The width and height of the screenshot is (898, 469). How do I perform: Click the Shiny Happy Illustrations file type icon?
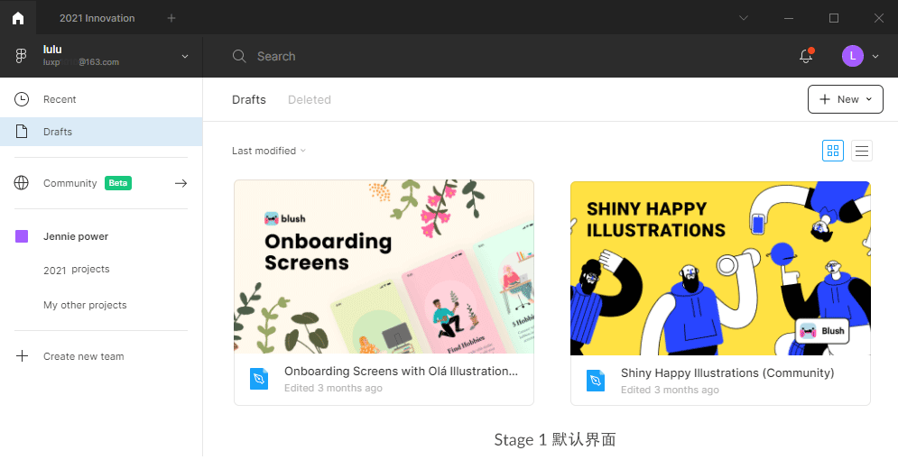click(x=596, y=381)
